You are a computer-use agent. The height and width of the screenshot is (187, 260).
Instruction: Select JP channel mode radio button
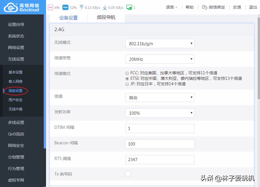tap(127, 84)
